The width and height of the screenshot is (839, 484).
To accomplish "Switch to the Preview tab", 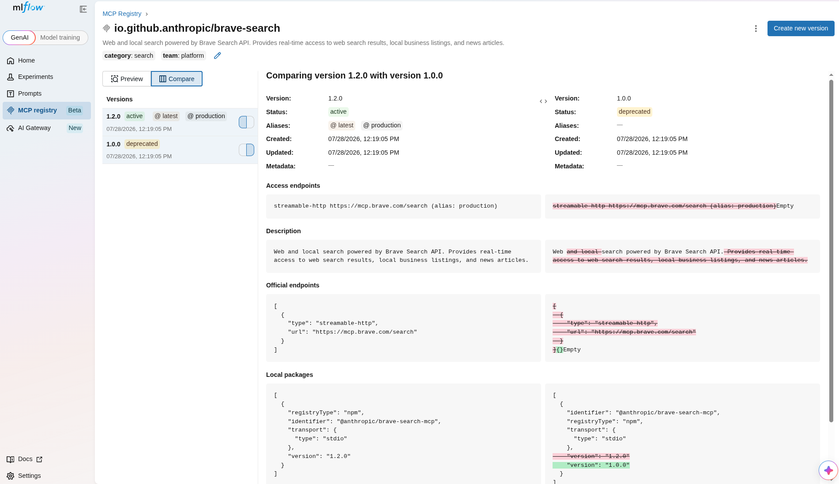I will pos(127,79).
